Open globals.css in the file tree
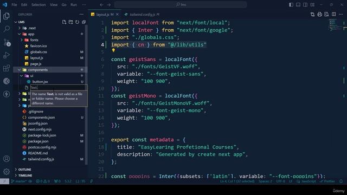The height and width of the screenshot is (195, 347). [x=38, y=52]
